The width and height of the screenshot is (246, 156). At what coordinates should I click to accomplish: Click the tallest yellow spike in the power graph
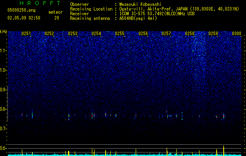pyautogui.click(x=224, y=151)
